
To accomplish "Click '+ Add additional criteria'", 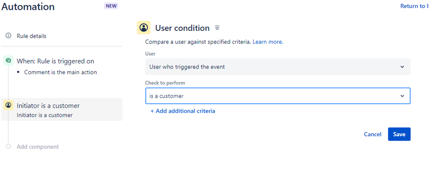I will 183,111.
